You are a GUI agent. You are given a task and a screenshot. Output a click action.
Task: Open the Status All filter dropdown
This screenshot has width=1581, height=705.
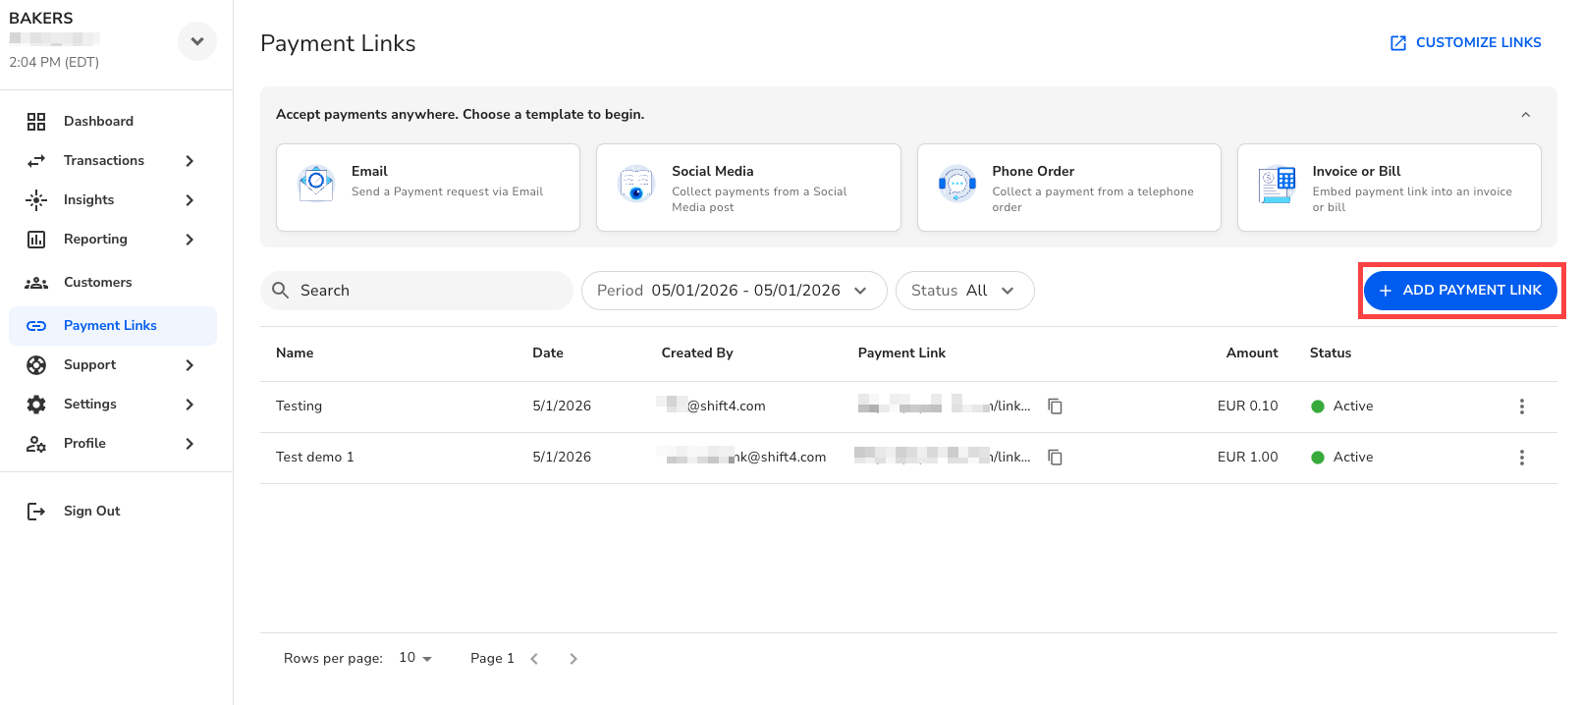(964, 291)
